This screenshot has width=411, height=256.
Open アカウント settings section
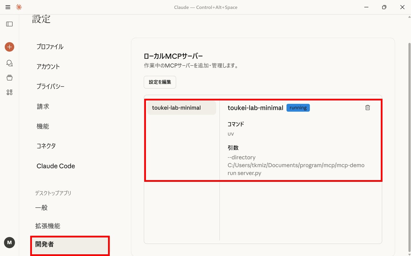[x=48, y=66]
